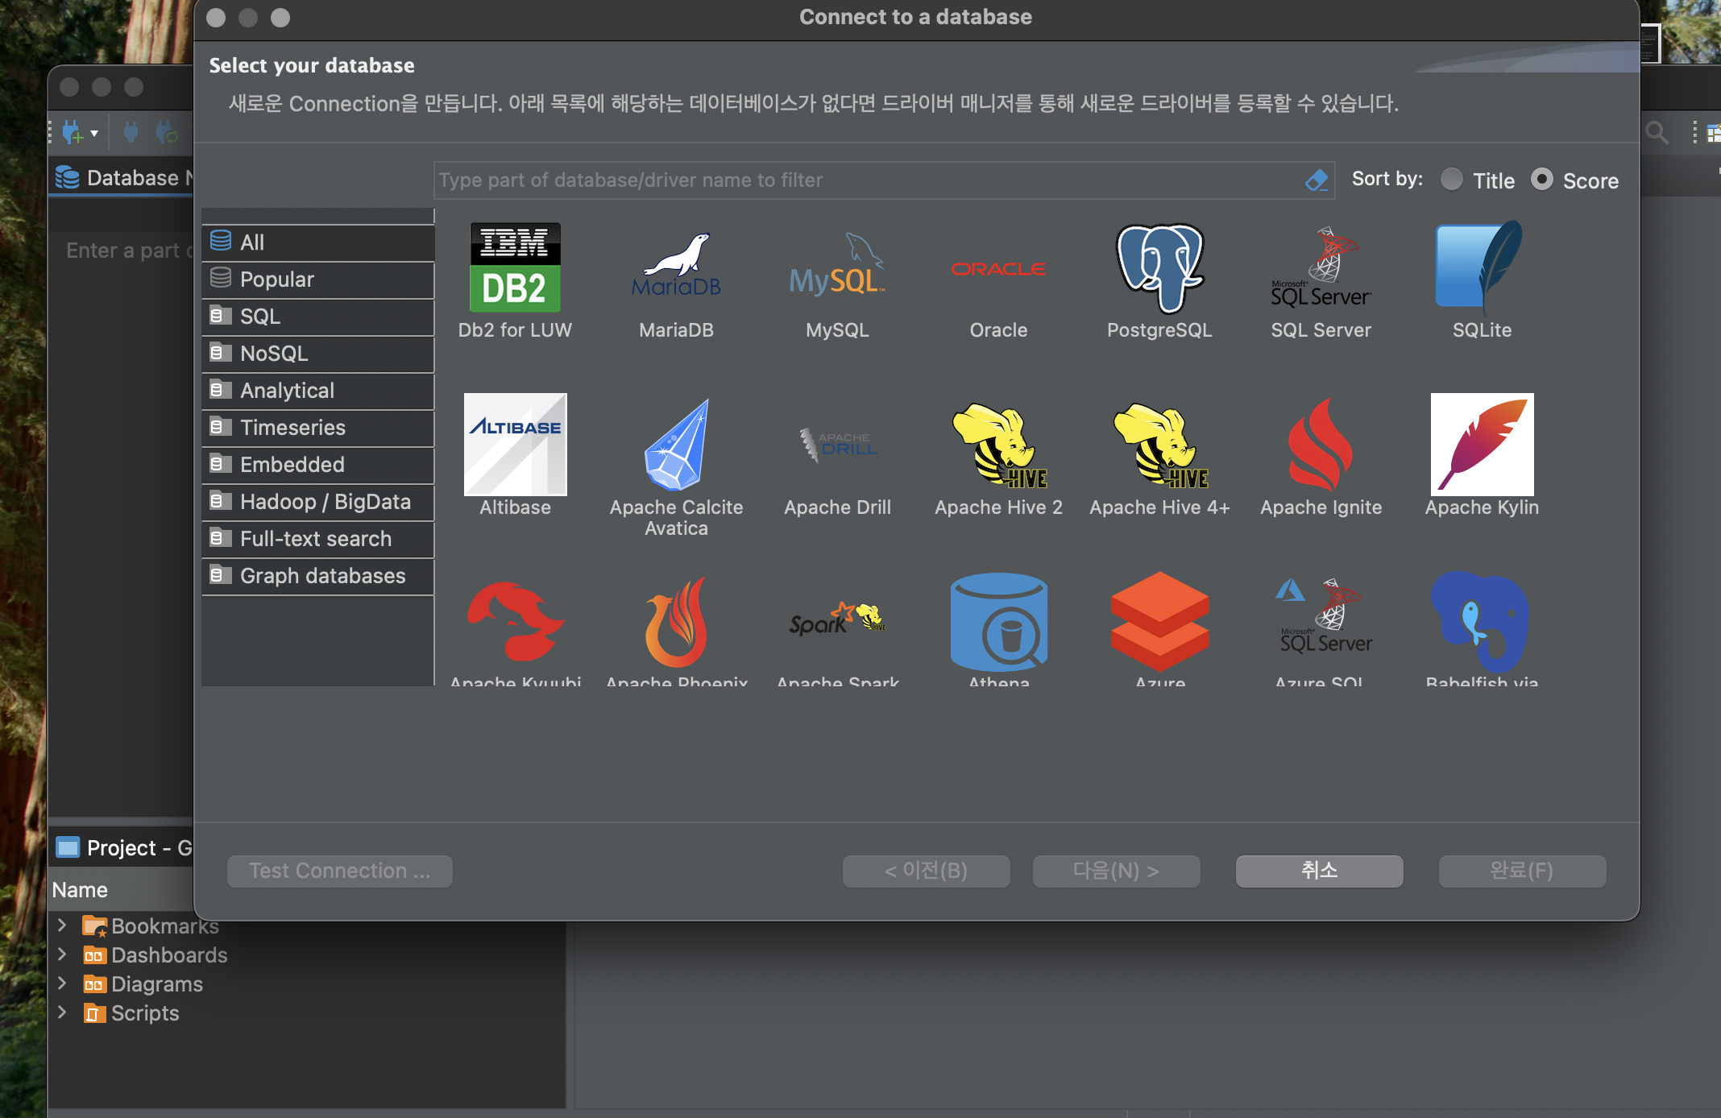1721x1118 pixels.
Task: Open the Graph databases category
Action: [322, 576]
